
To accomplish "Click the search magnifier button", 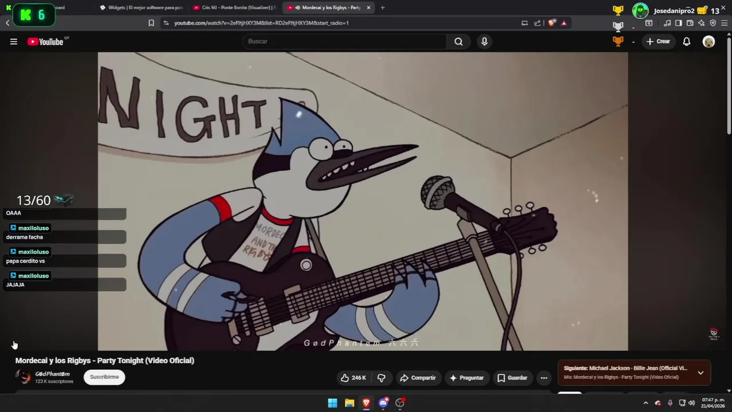I will pyautogui.click(x=458, y=41).
